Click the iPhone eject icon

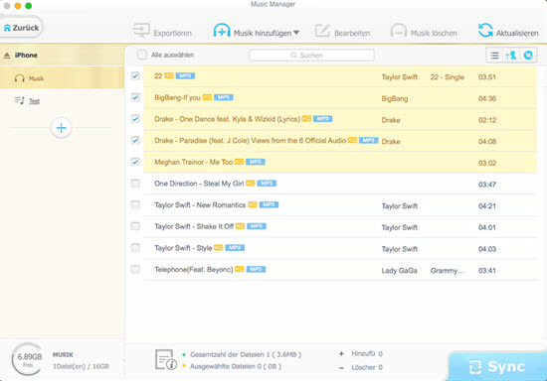(x=7, y=55)
